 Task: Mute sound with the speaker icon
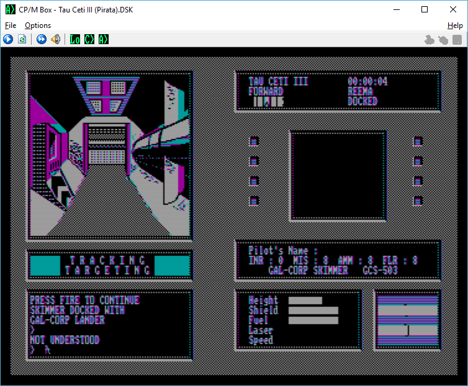[x=56, y=39]
